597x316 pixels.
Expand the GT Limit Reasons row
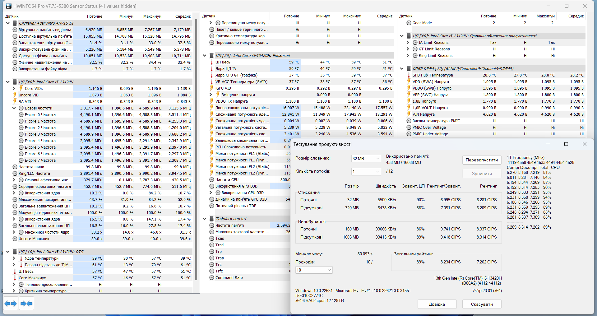[408, 49]
